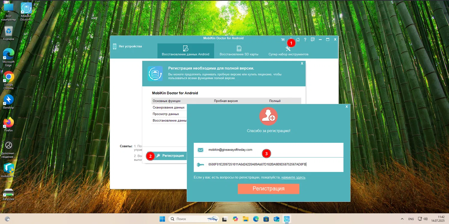Click the envelope icon beside the email field
Image resolution: width=449 pixels, height=224 pixels.
(x=201, y=150)
